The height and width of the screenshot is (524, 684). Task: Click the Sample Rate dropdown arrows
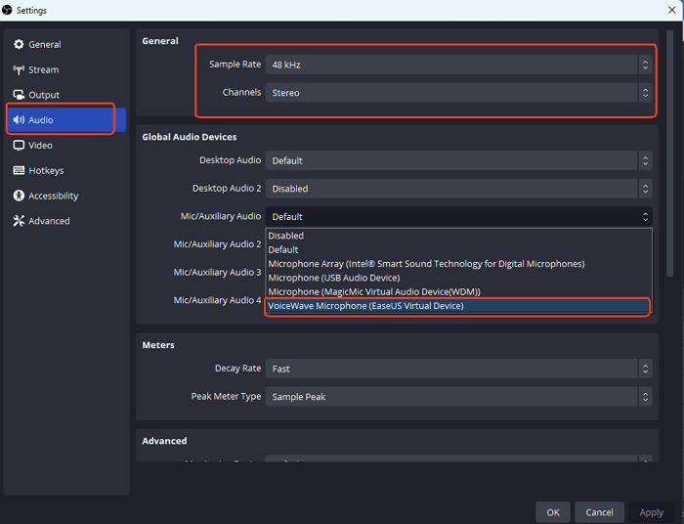point(645,65)
